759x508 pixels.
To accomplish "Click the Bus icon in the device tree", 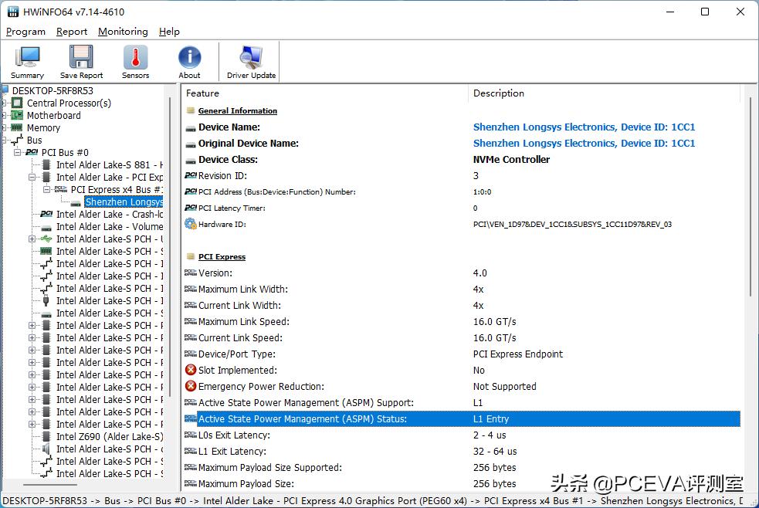I will [17, 140].
